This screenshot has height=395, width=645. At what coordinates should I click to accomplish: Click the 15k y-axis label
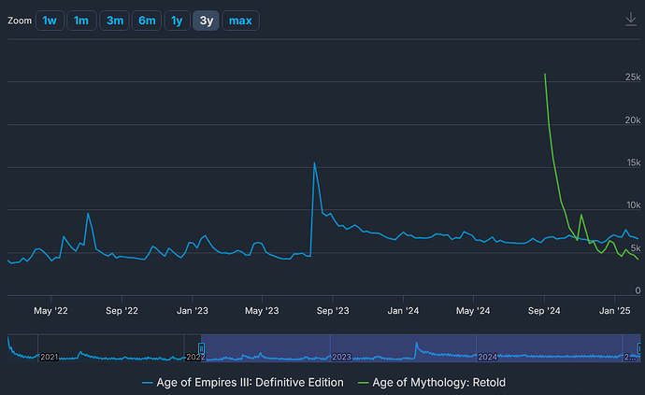pyautogui.click(x=634, y=162)
